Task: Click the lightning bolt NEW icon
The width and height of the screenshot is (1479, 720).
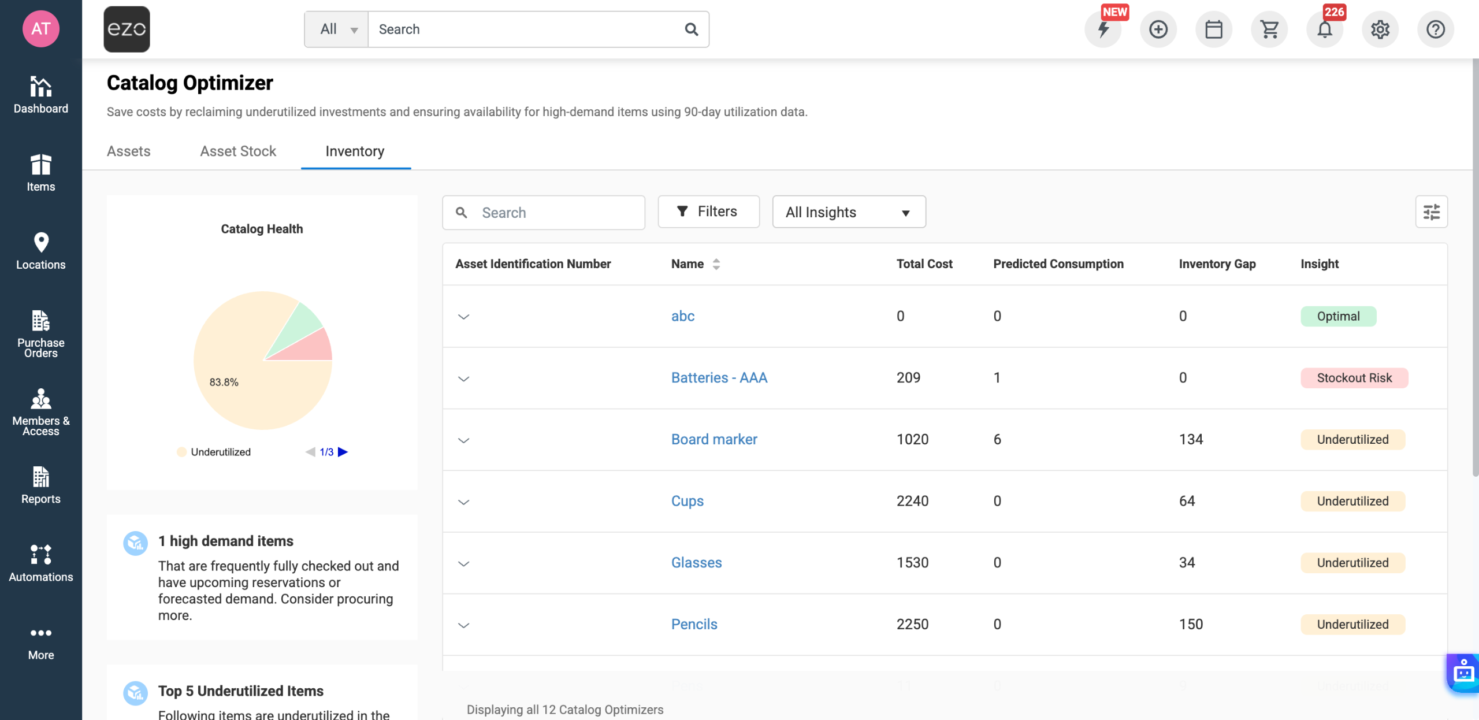Action: click(x=1103, y=29)
